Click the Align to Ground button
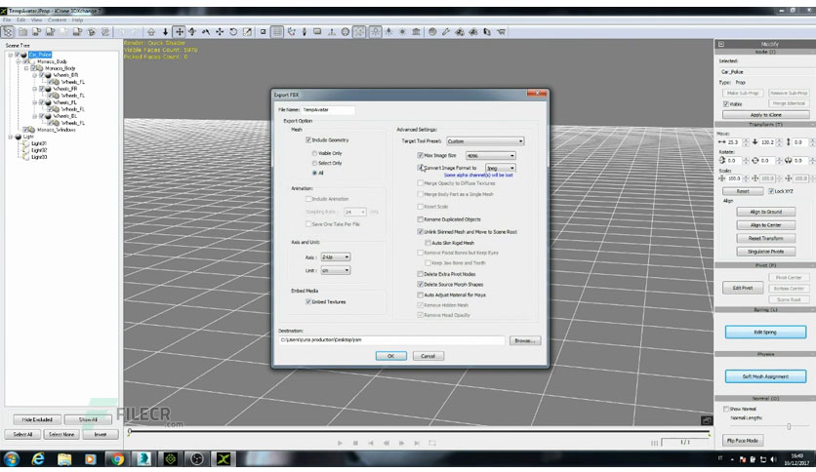816x472 pixels. pos(765,212)
